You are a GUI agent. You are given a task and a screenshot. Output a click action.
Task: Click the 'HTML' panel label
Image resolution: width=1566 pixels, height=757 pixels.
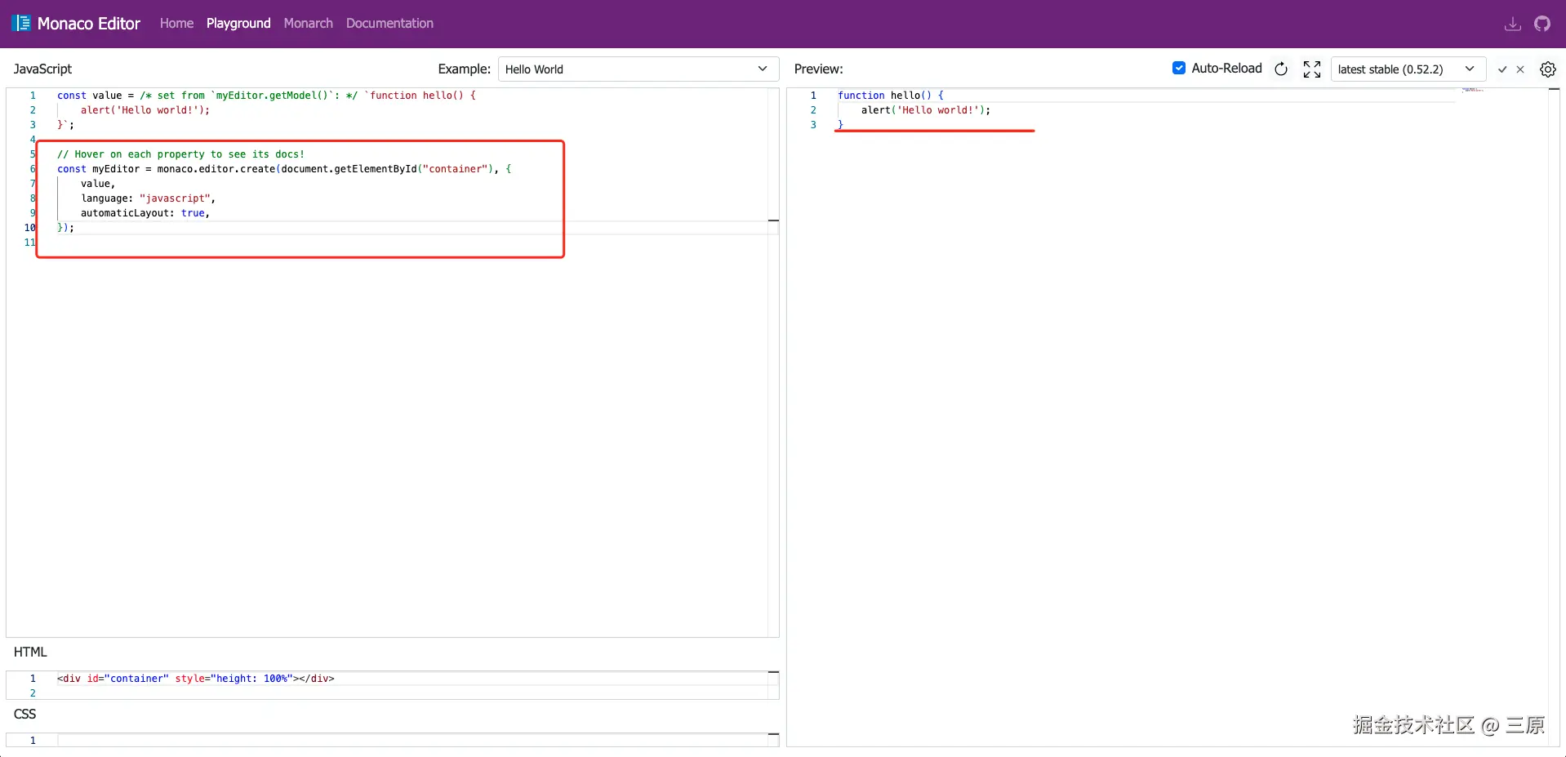[x=30, y=652]
